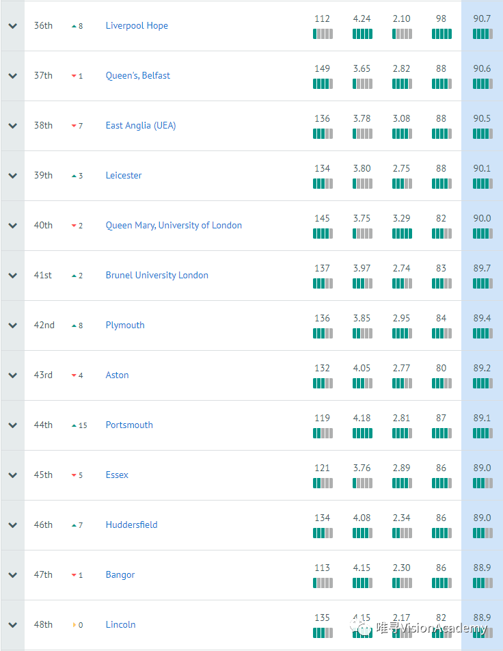Screen dimensions: 503x651
Task: Expand the Huddersfield row chevron
Action: coord(13,524)
